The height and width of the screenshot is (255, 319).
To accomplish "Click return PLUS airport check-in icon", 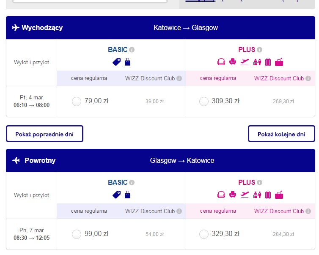I will (257, 195).
